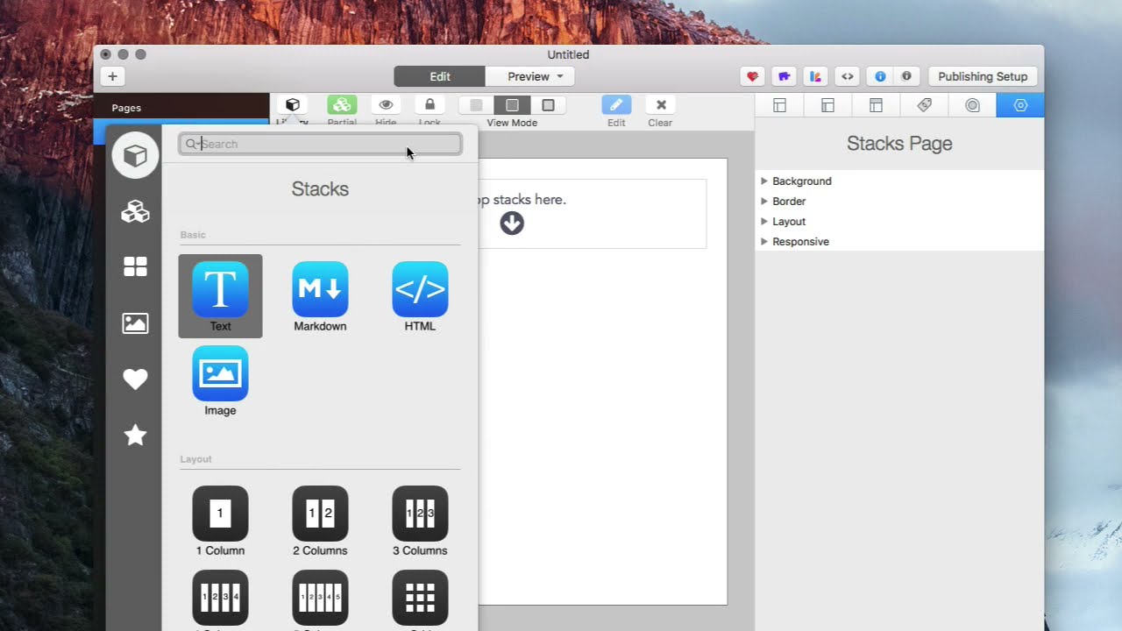1122x631 pixels.
Task: Select the 3 Columns stack
Action: point(420,521)
